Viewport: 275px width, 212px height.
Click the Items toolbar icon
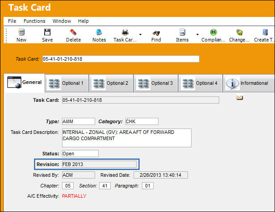pyautogui.click(x=182, y=32)
